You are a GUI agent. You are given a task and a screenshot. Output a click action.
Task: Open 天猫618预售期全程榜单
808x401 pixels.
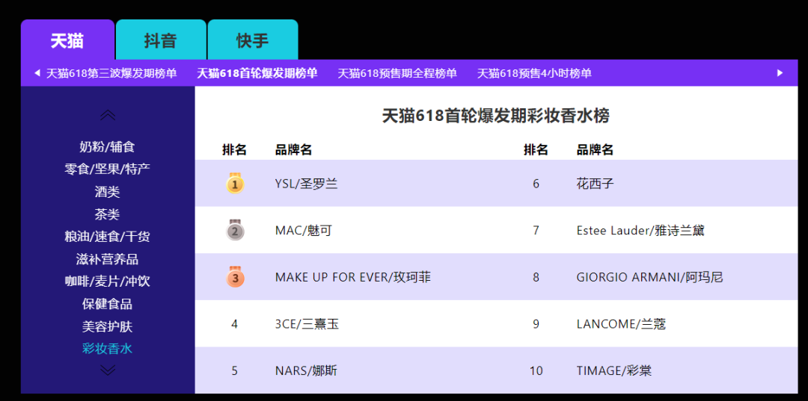coord(397,73)
